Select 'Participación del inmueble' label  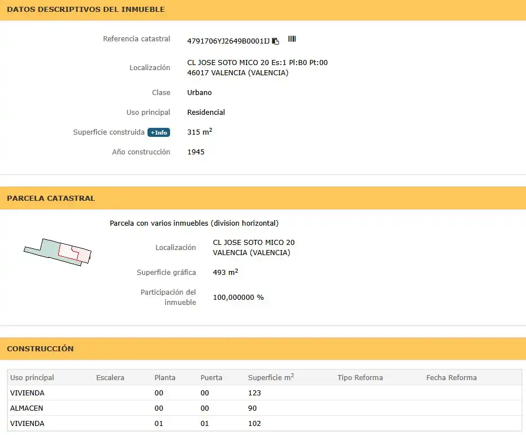tap(168, 298)
